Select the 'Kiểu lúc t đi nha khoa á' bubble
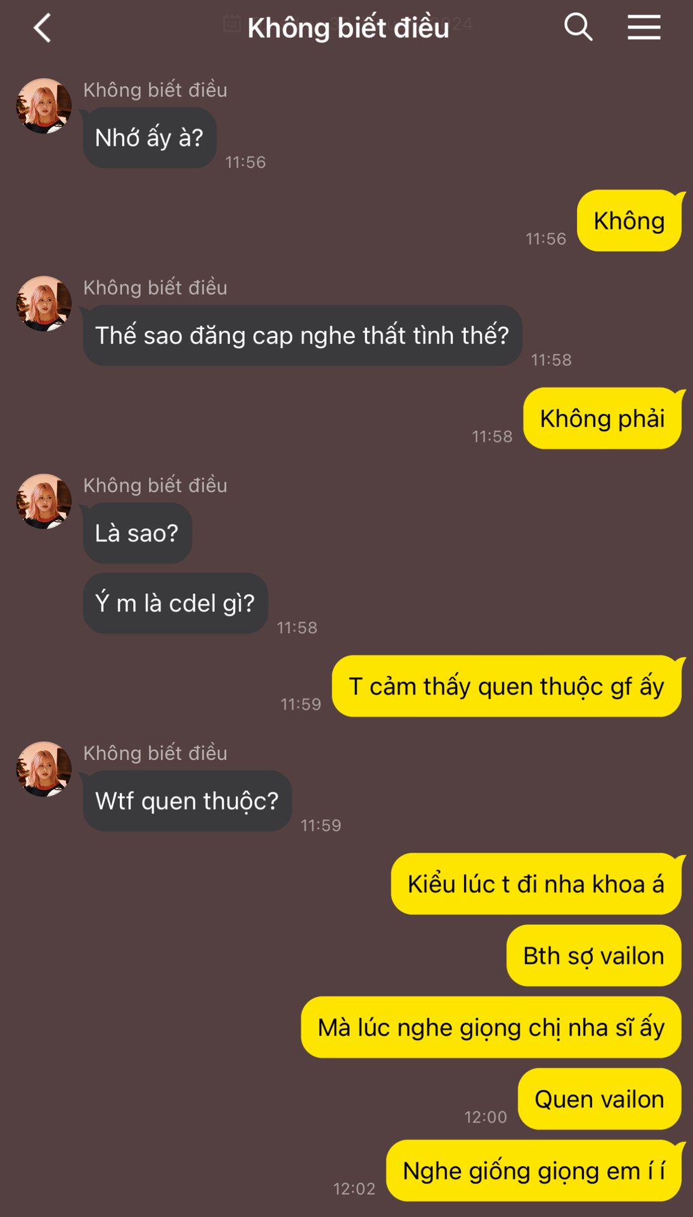Viewport: 693px width, 1217px height. point(536,884)
